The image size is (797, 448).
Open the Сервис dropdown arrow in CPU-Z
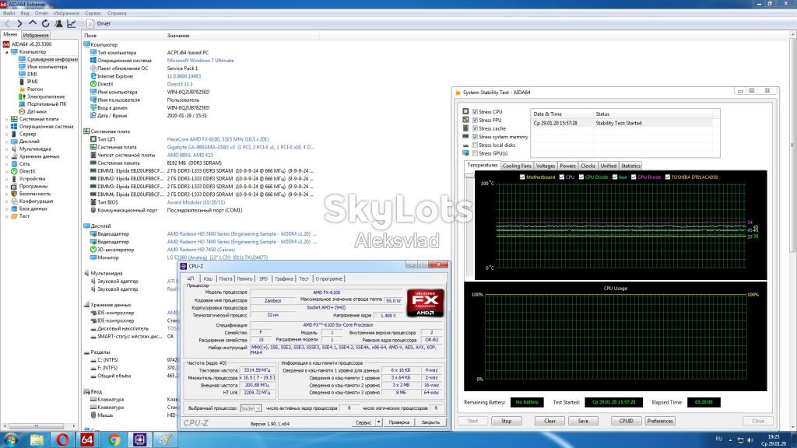pyautogui.click(x=379, y=422)
